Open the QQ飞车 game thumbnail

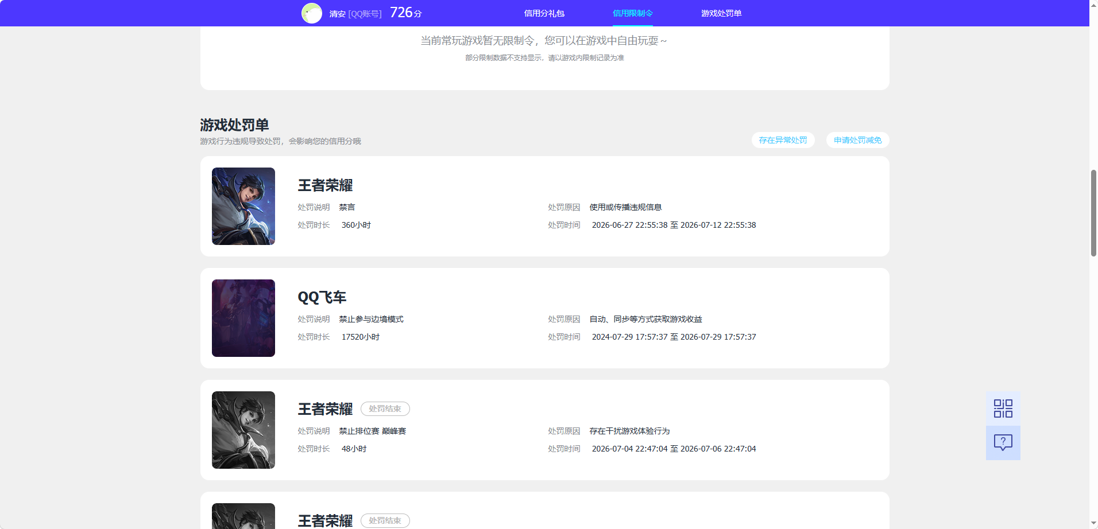243,318
